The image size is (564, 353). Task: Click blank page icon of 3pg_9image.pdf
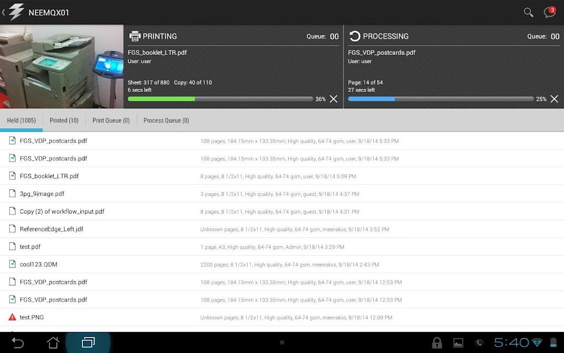click(12, 194)
